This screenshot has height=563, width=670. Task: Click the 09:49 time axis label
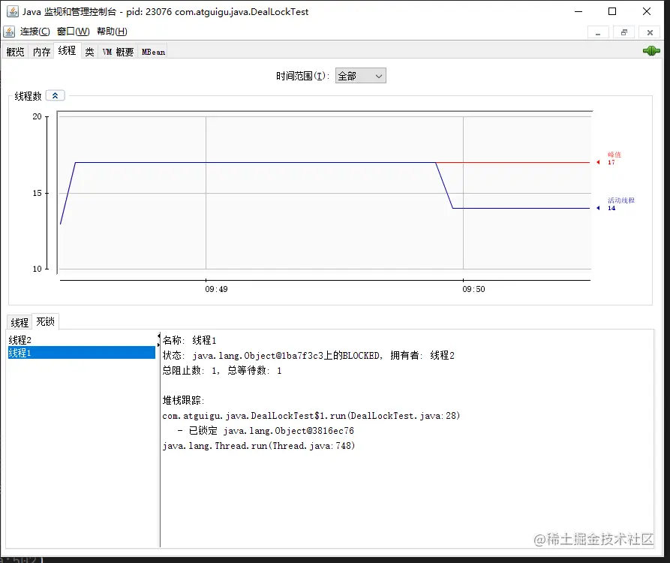point(216,289)
